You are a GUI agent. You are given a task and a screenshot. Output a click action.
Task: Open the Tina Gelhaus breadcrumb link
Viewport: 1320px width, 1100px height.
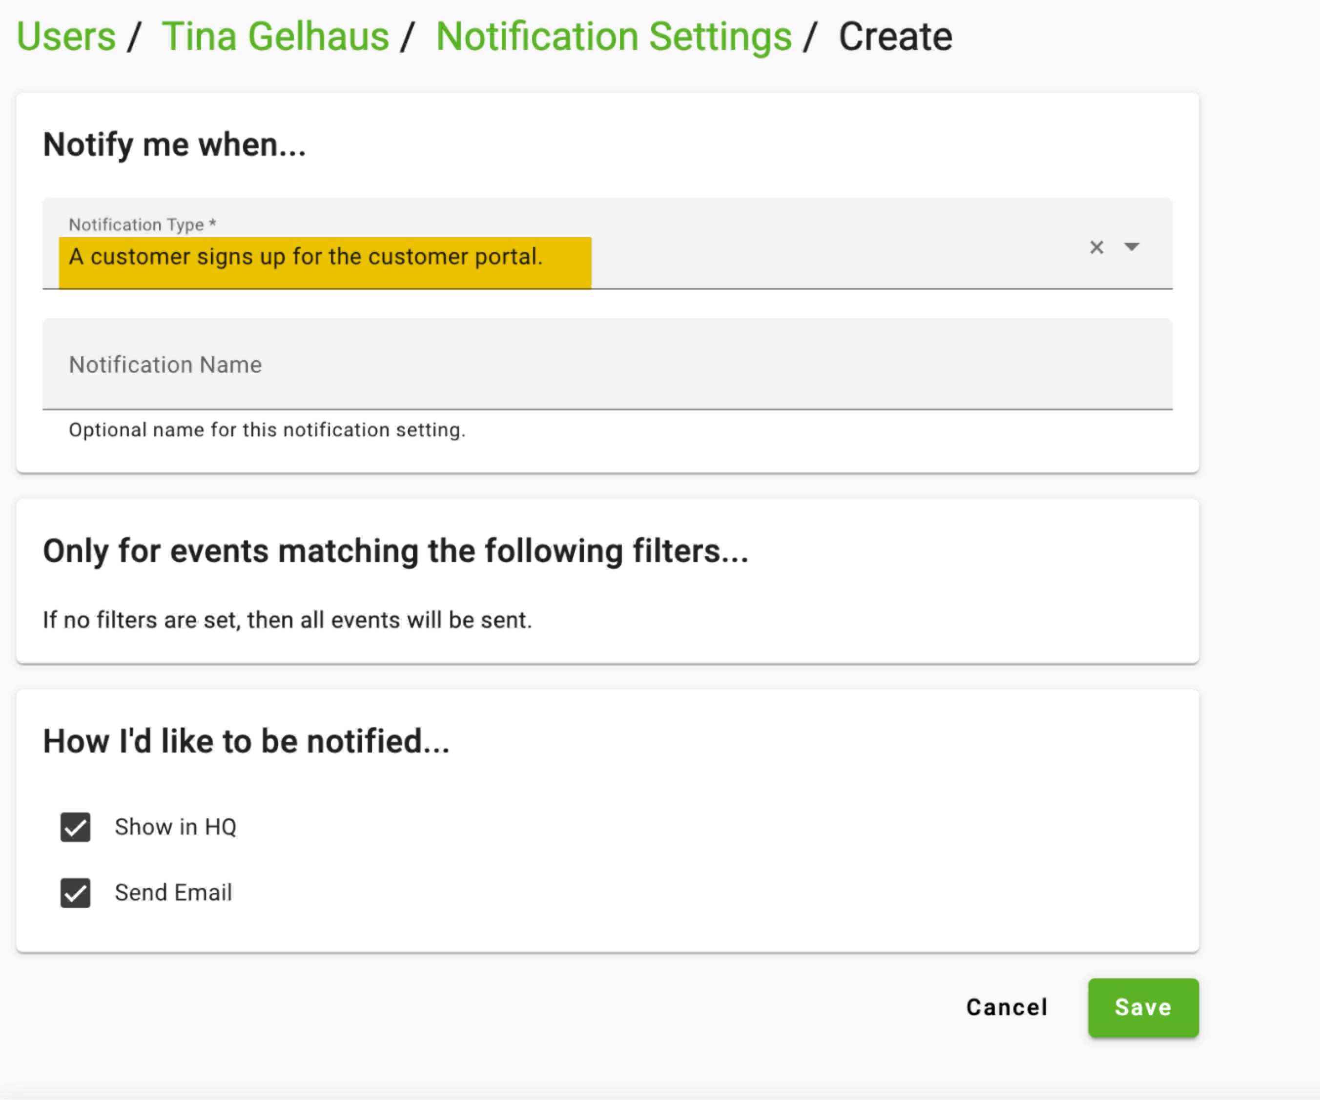(x=276, y=37)
